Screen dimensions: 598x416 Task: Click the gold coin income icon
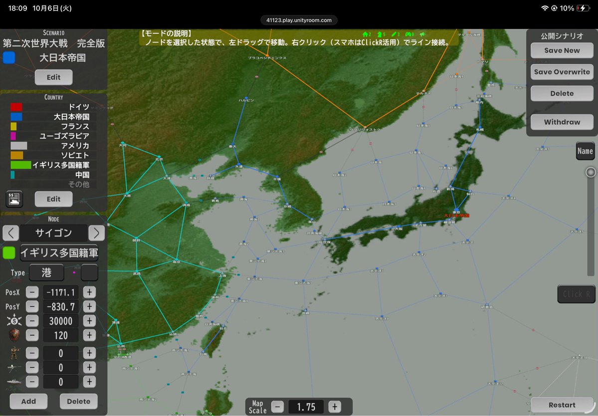point(14,321)
